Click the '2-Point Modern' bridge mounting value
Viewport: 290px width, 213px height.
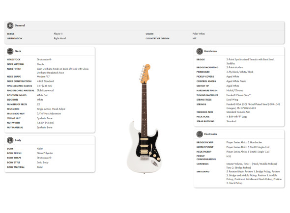tap(234, 67)
